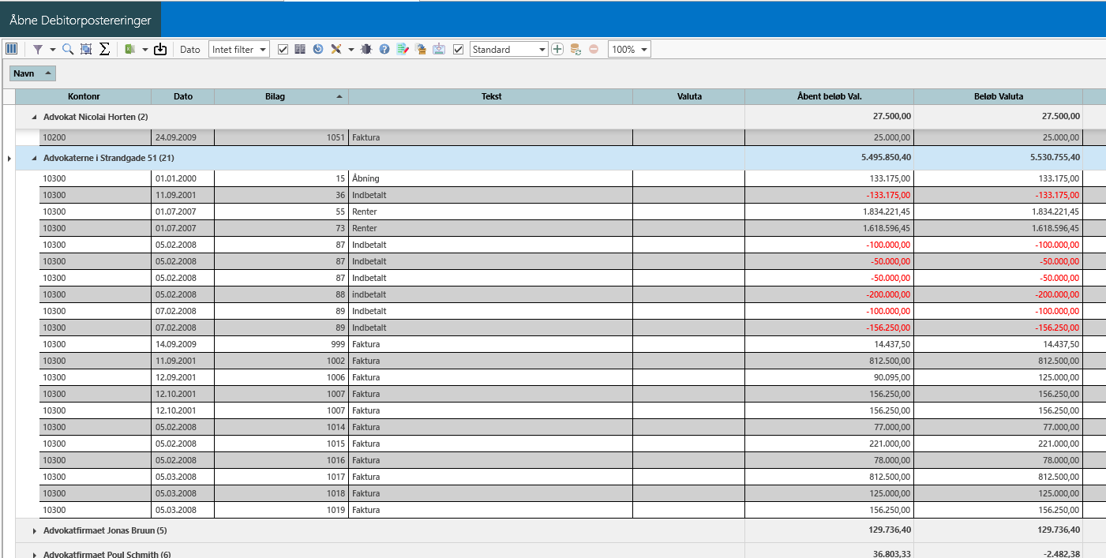Viewport: 1106px width, 558px height.
Task: Click the blue clock refresh icon
Action: point(318,49)
